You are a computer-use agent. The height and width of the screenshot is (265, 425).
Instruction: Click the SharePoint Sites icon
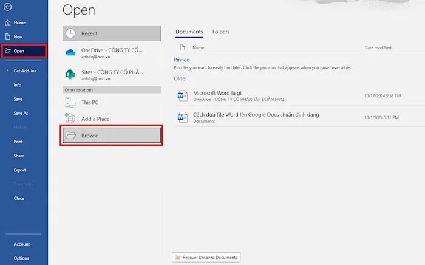(x=70, y=74)
